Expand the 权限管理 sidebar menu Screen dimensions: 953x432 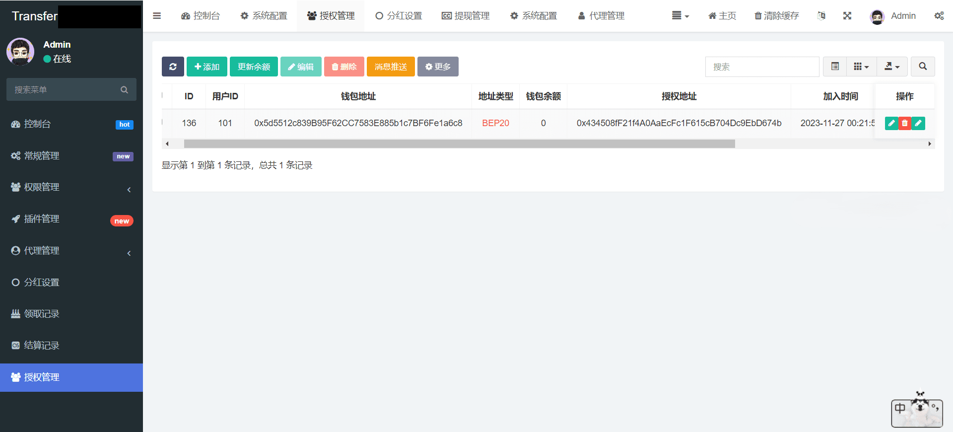coord(71,187)
